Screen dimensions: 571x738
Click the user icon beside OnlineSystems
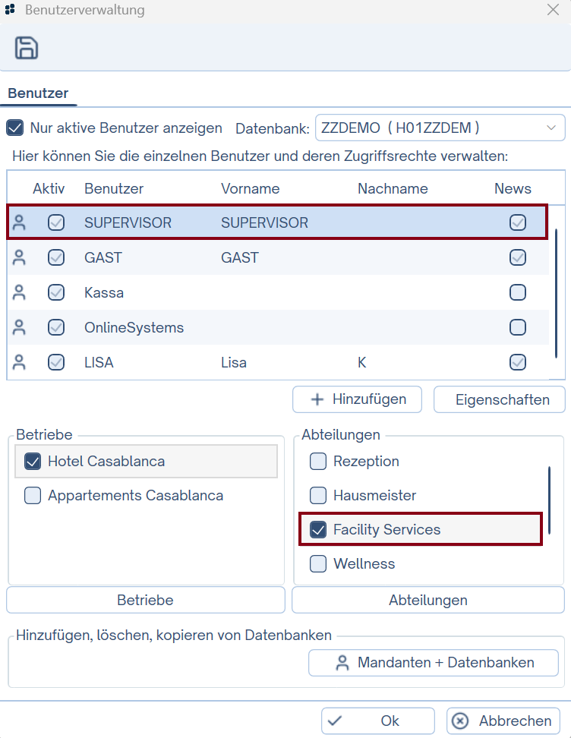coord(20,328)
